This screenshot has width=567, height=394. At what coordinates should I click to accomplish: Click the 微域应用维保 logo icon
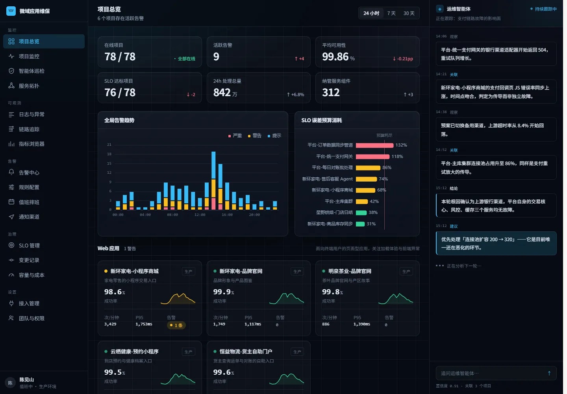(x=11, y=11)
